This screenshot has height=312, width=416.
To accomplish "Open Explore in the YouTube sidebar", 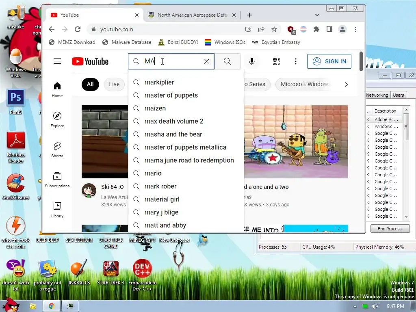I will pyautogui.click(x=57, y=120).
